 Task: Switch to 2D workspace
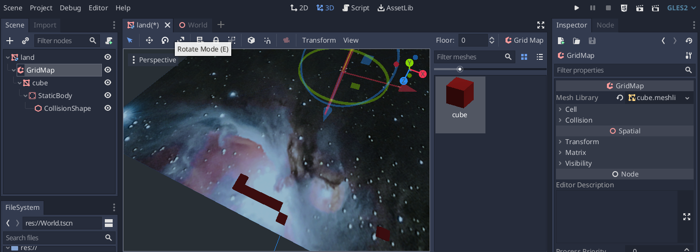[299, 8]
